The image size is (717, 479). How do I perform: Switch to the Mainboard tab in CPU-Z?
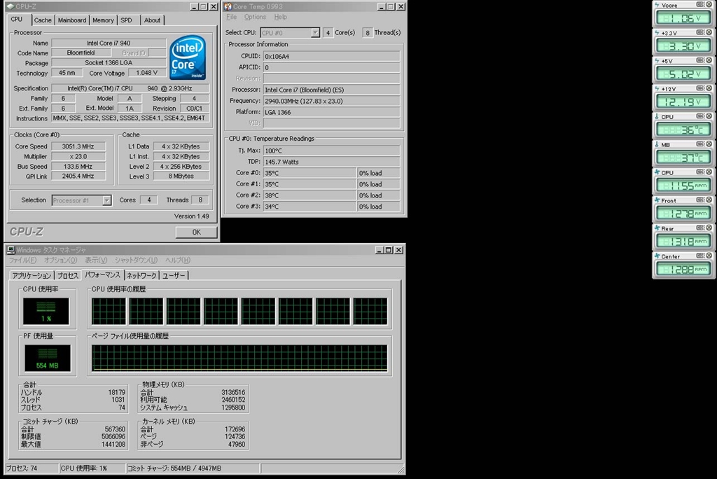point(72,20)
